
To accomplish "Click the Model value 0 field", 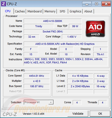I will point(66,49).
